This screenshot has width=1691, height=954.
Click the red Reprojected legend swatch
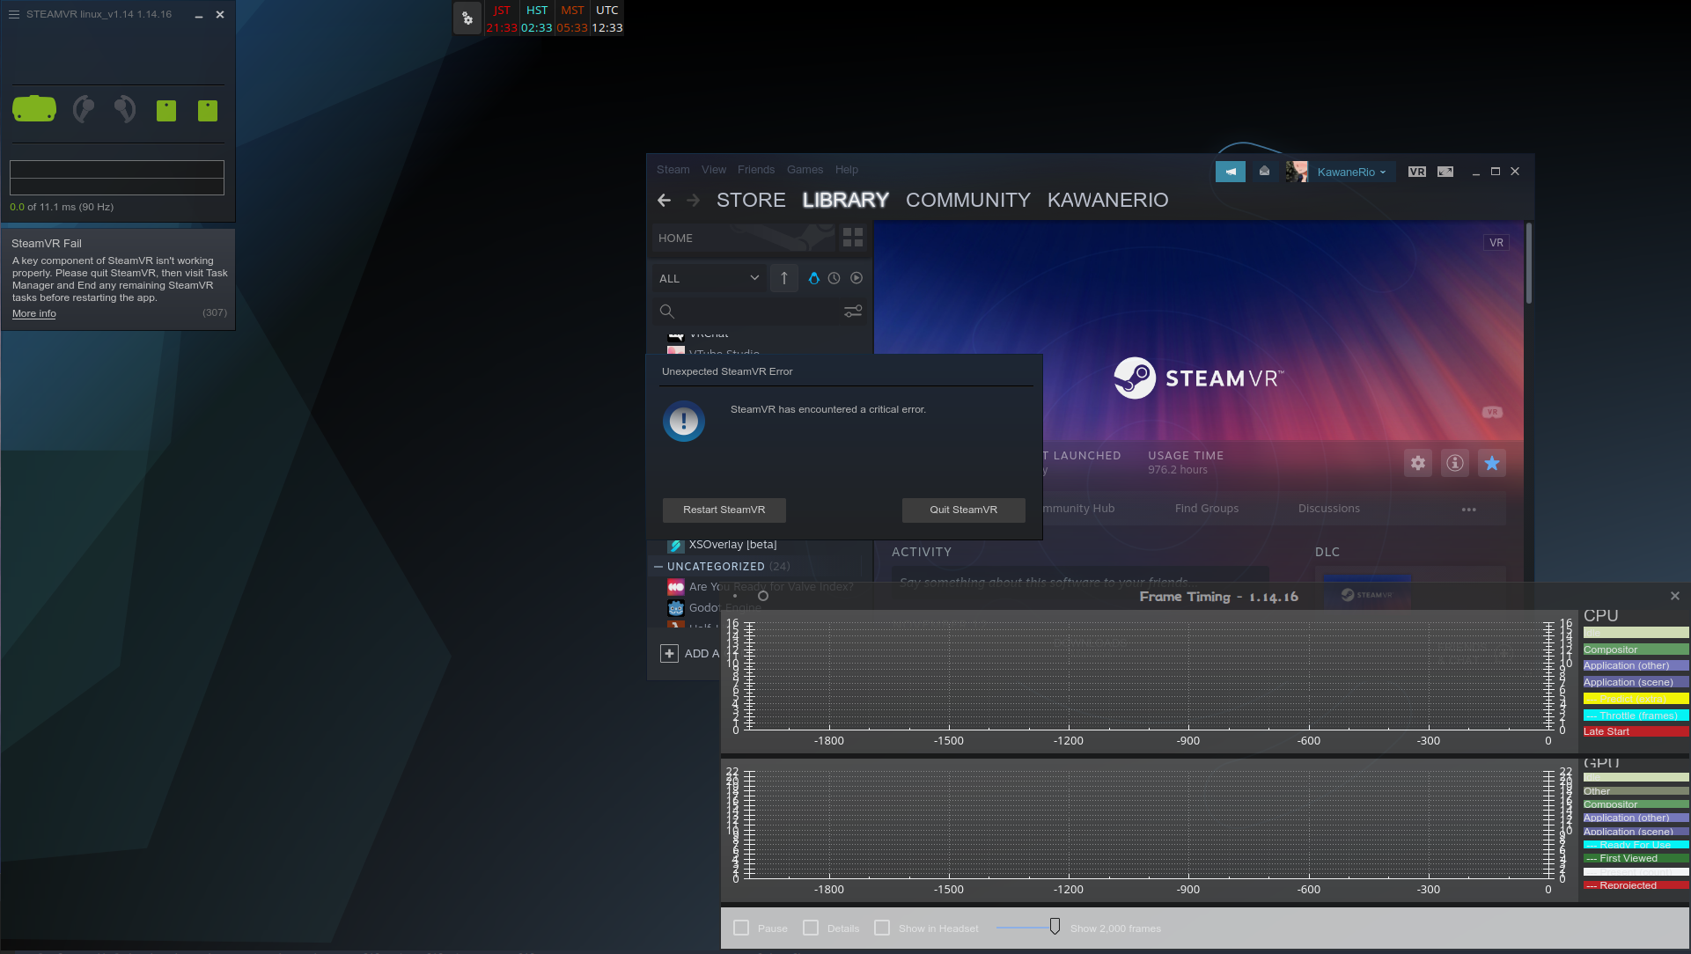pyautogui.click(x=1636, y=885)
